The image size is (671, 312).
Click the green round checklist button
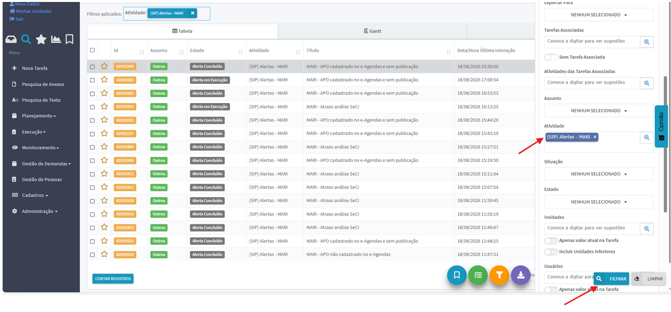tap(478, 276)
